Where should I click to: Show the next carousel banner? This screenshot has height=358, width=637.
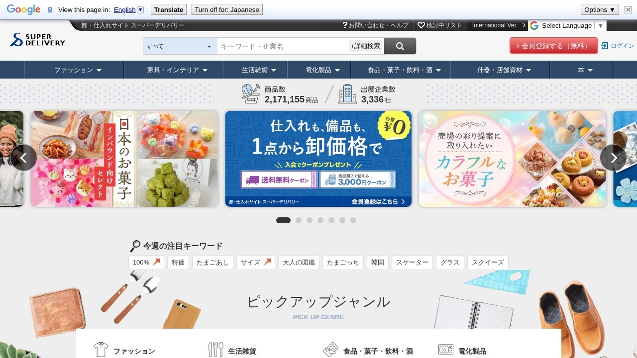click(613, 158)
